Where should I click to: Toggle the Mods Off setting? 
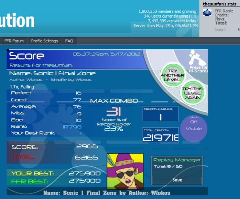tap(194, 122)
